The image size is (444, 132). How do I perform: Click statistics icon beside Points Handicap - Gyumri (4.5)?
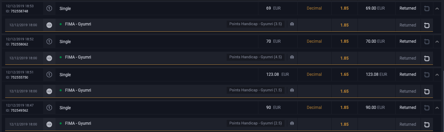coord(292,57)
